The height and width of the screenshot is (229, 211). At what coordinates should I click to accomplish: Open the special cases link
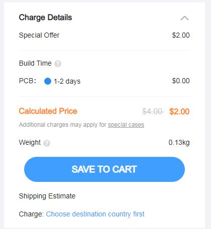tap(126, 125)
